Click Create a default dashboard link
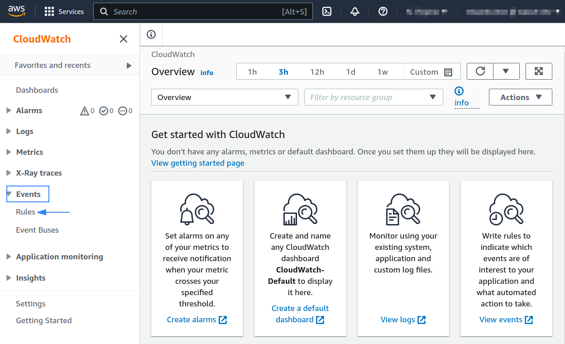This screenshot has height=344, width=565. tap(300, 314)
